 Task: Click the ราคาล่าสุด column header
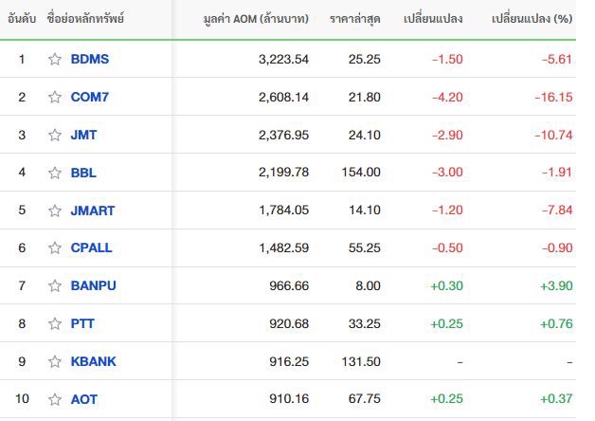coord(355,19)
